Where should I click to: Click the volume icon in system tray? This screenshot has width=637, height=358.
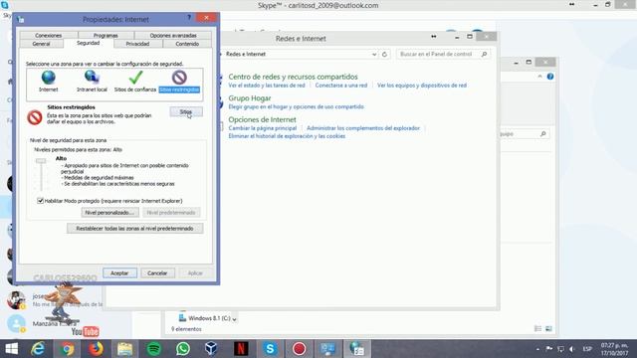tap(572, 349)
